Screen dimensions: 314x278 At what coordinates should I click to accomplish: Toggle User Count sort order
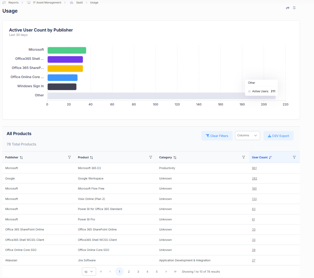click(270, 157)
